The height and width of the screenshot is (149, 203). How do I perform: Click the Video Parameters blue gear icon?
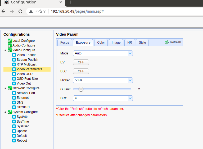pos(14,69)
